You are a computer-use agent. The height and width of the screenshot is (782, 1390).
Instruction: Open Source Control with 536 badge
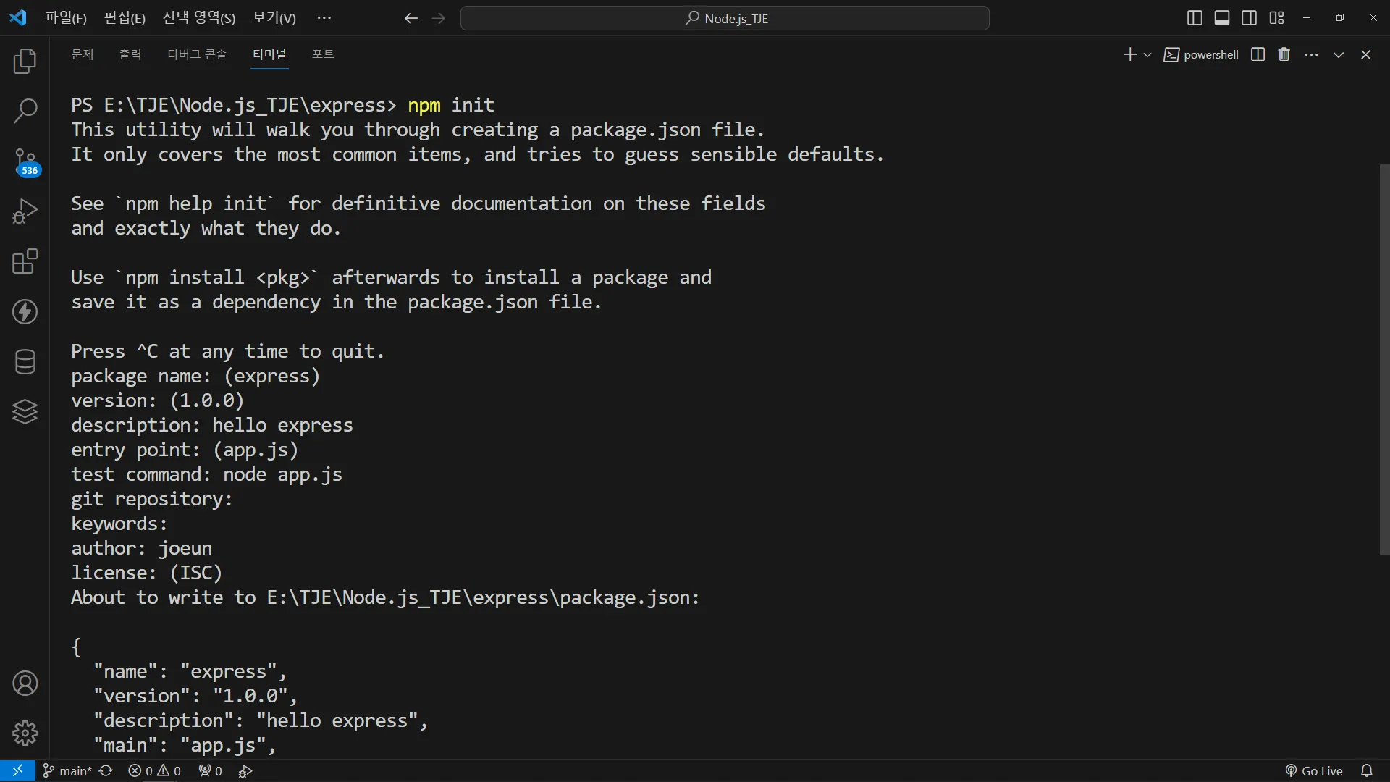pyautogui.click(x=25, y=162)
